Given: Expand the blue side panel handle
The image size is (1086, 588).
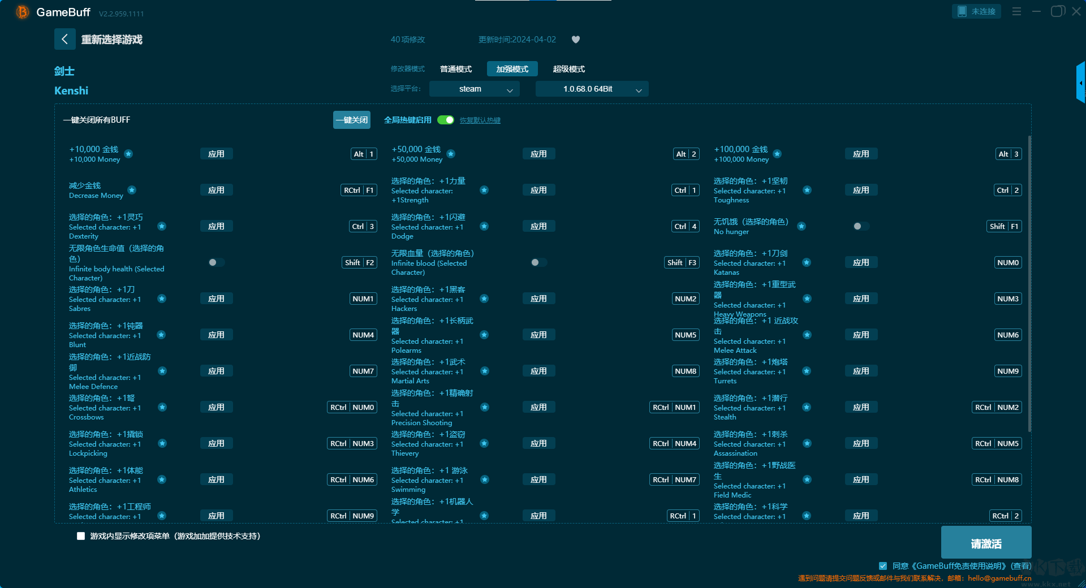Looking at the screenshot, I should pos(1080,83).
